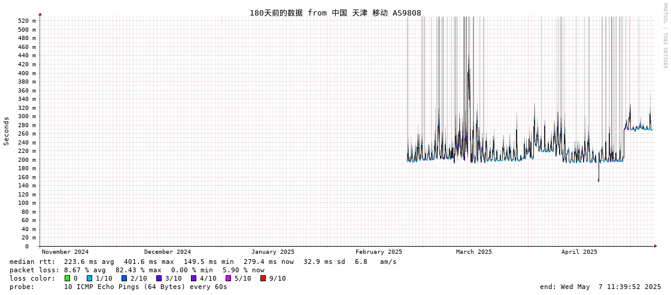The image size is (671, 295).
Task: Click the '279.4 ms now' value
Action: [268, 262]
